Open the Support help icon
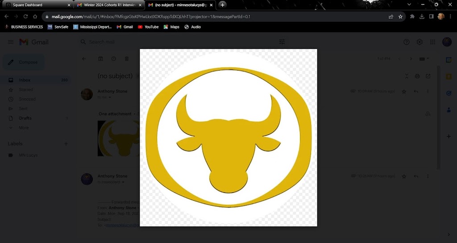Screen dimensions: 457x243 (407, 42)
